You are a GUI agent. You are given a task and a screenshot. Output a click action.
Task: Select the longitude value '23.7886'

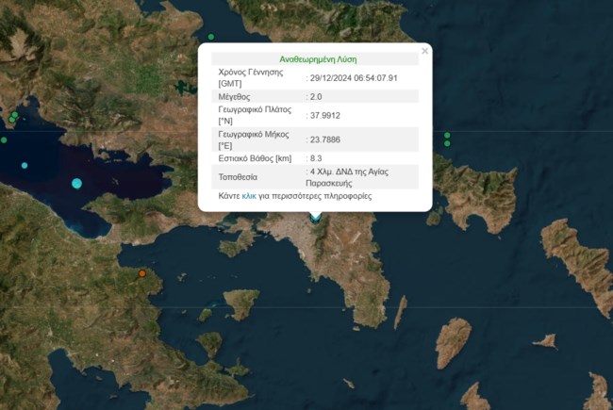[x=324, y=139]
